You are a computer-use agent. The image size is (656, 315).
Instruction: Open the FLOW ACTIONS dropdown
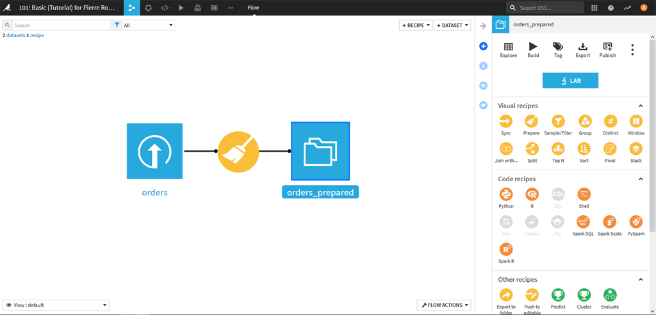[444, 305]
